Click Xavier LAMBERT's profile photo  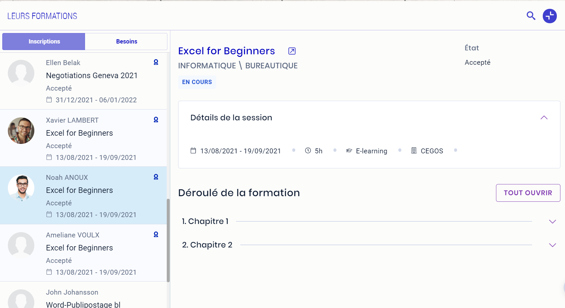[21, 131]
